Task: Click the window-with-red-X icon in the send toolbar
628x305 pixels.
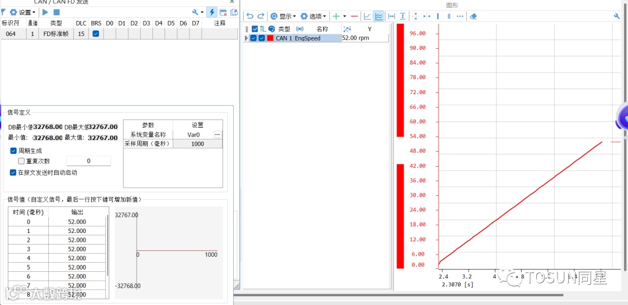Action: point(223,12)
